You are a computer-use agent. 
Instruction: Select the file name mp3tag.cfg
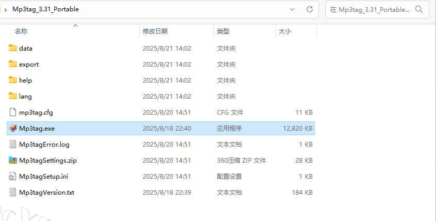click(36, 113)
